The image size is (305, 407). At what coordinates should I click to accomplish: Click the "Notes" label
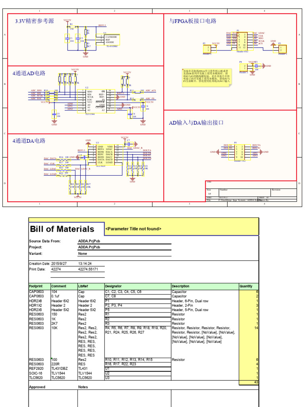[83, 387]
